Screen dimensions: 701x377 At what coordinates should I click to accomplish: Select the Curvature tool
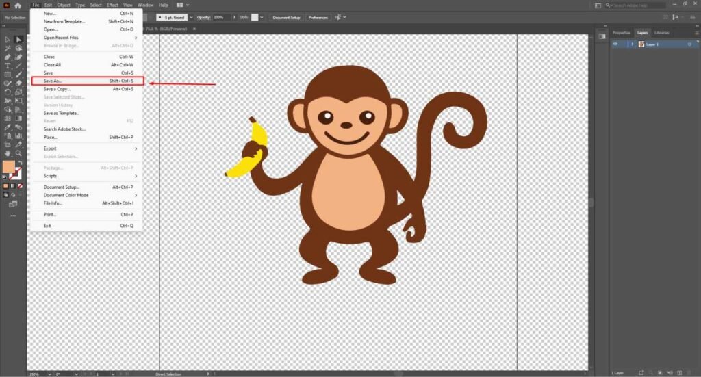pyautogui.click(x=18, y=57)
